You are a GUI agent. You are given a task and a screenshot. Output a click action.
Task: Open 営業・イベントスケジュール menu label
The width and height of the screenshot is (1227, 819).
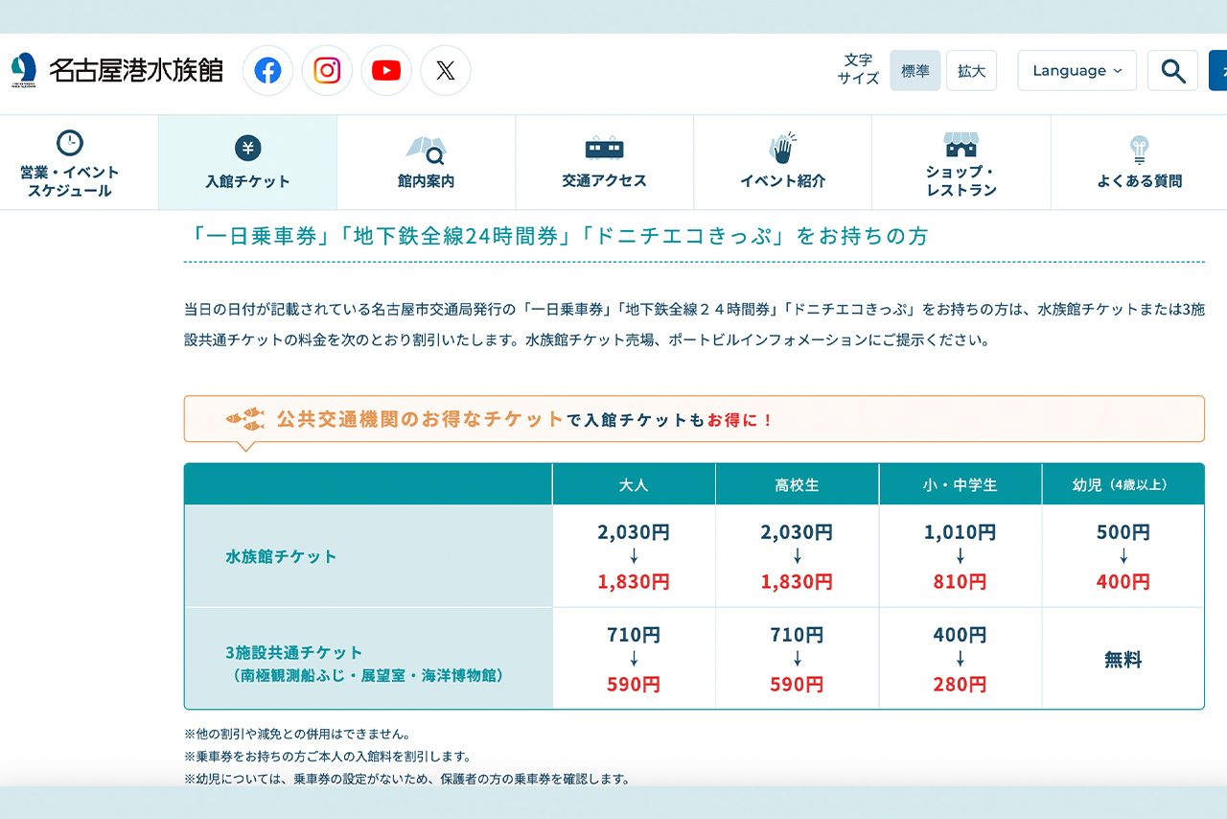point(69,181)
